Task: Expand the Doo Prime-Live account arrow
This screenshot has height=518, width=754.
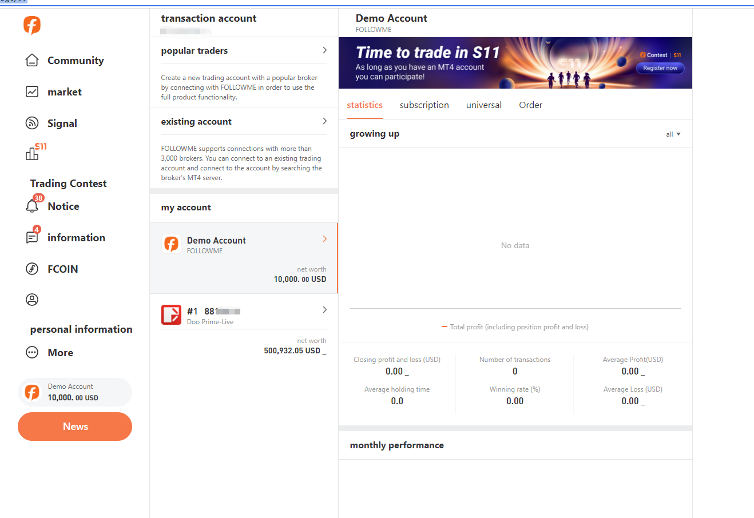Action: coord(324,310)
